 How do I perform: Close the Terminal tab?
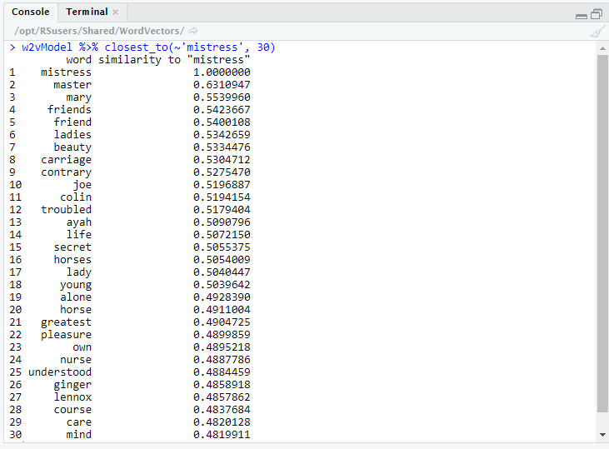(116, 12)
